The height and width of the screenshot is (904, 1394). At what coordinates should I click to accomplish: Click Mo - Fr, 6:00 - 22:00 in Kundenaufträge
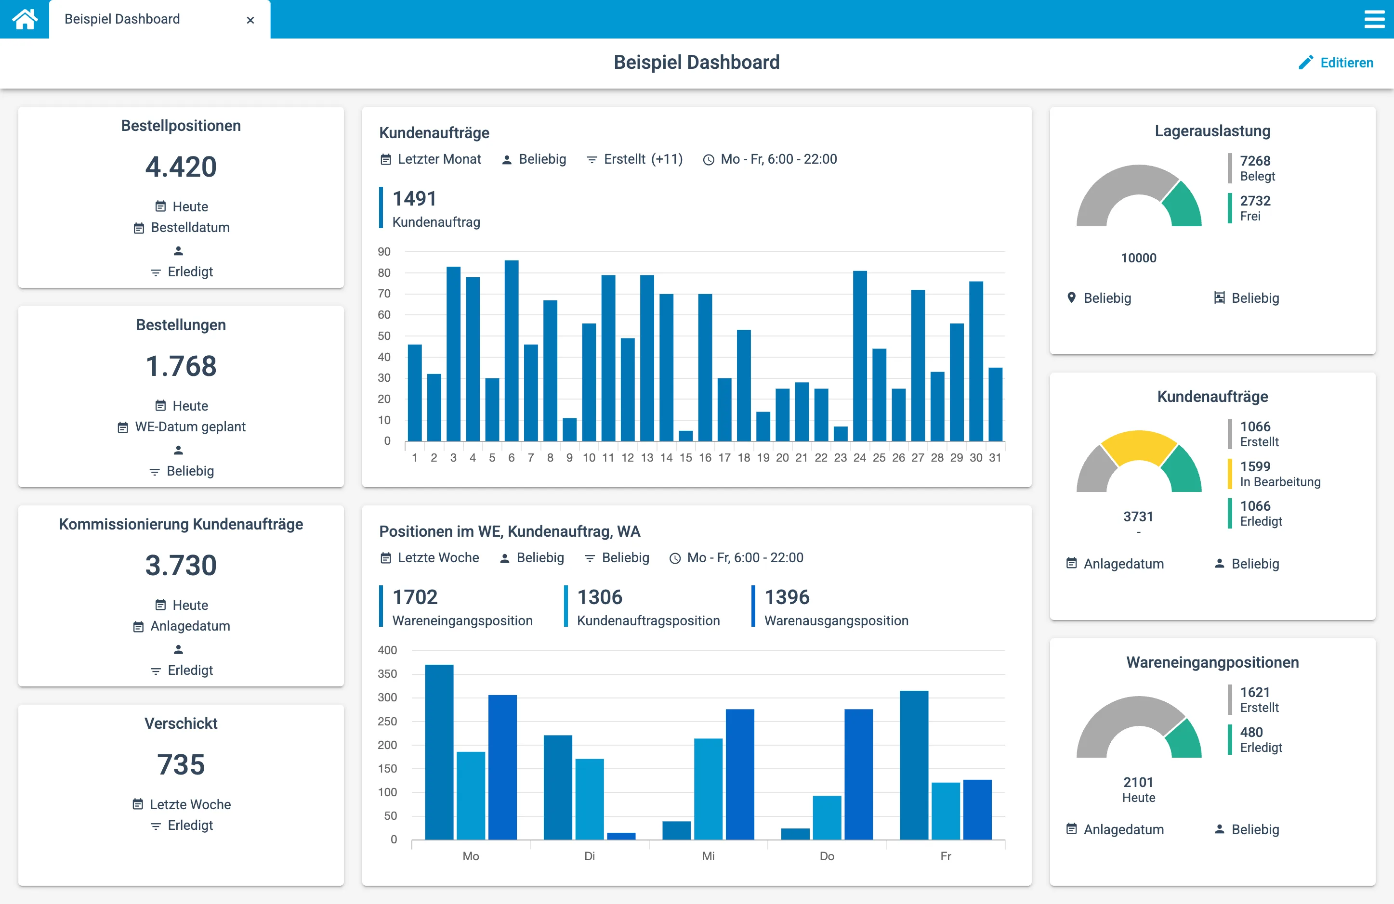coord(770,159)
